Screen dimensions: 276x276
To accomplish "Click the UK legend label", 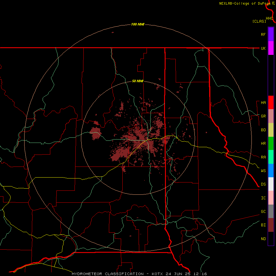I will (x=263, y=48).
